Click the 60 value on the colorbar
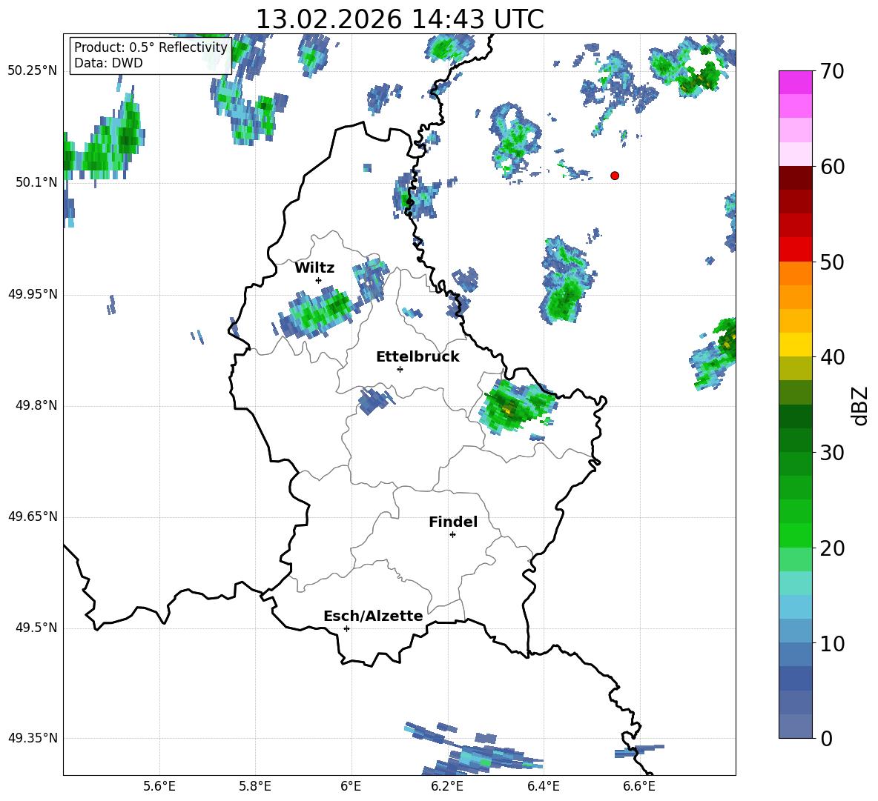The width and height of the screenshot is (878, 801). coord(831,167)
